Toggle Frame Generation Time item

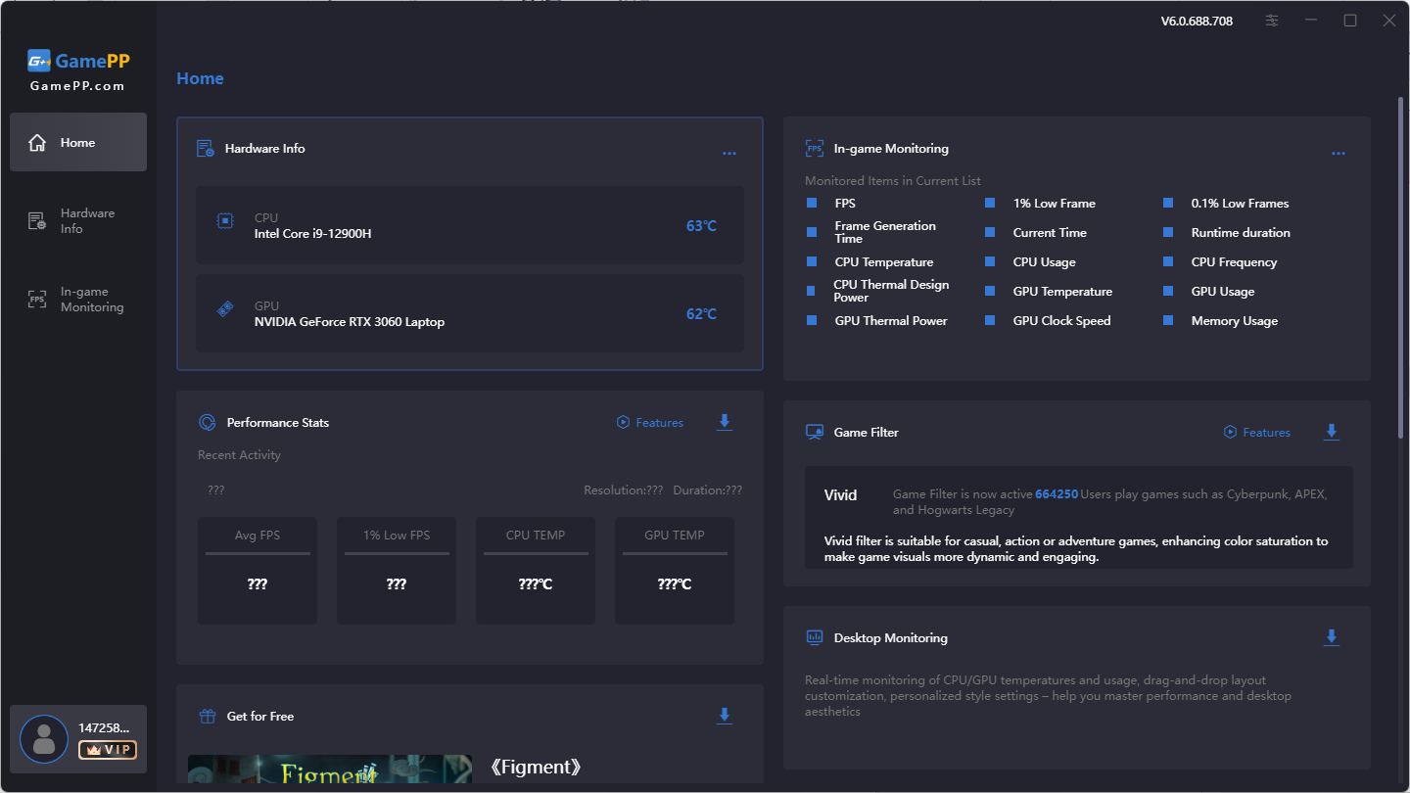812,233
